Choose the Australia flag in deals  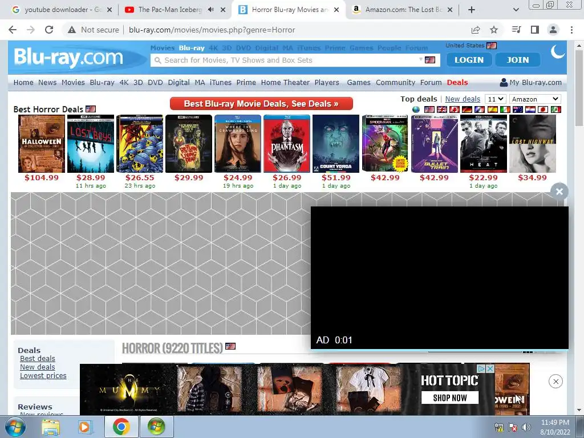[518, 109]
